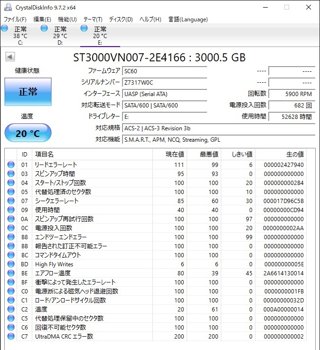Click status icon of High Fly Writes row
320x350 pixels.
coord(11,264)
